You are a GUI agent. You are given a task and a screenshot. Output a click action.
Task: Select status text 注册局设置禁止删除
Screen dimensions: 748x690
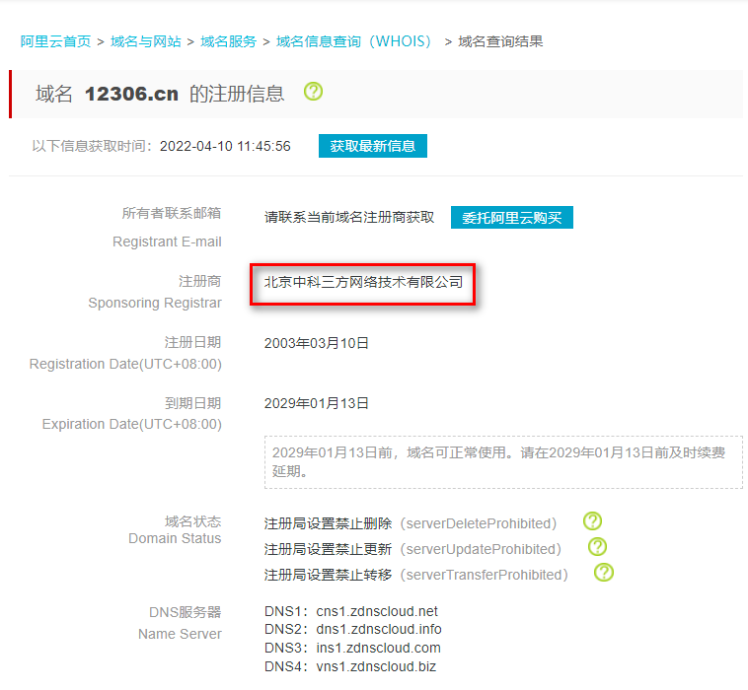[x=328, y=523]
